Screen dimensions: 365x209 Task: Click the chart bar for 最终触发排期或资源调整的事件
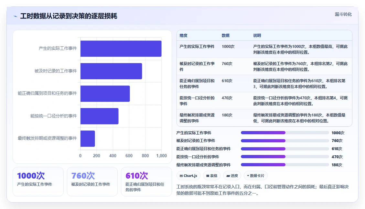pyautogui.click(x=88, y=139)
